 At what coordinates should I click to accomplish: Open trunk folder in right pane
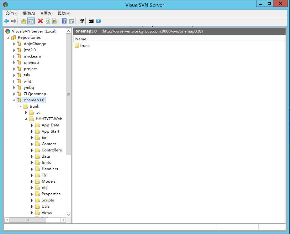point(82,46)
